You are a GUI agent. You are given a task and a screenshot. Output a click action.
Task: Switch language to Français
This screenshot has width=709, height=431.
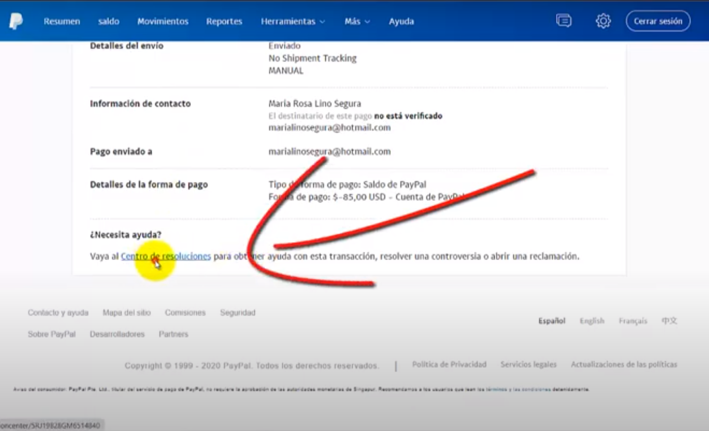[x=632, y=321]
